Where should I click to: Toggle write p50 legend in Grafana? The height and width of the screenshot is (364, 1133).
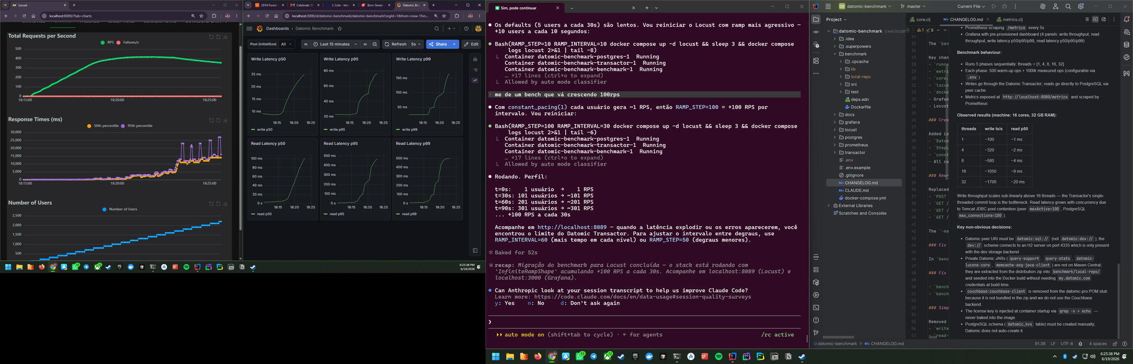[262, 129]
